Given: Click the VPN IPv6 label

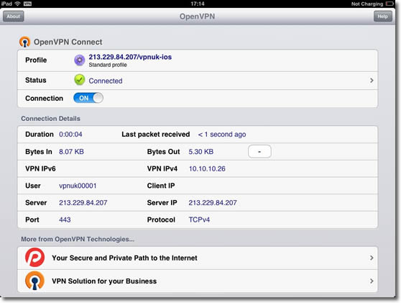Looking at the screenshot, I should (40, 169).
